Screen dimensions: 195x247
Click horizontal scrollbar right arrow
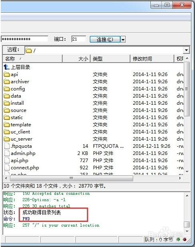pyautogui.click(x=180, y=178)
